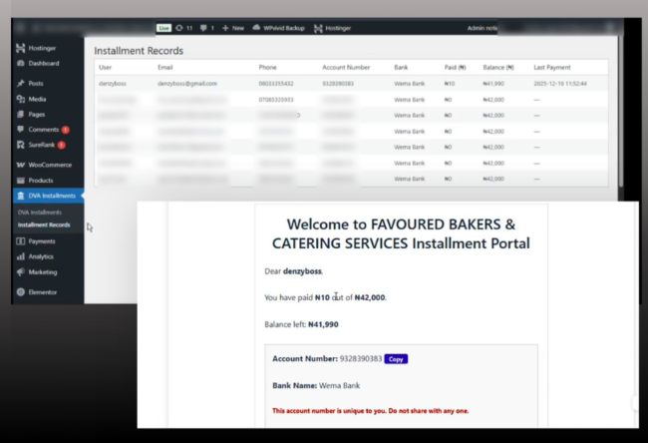Click the WooCommerce W icon
648x443 pixels.
(21, 165)
